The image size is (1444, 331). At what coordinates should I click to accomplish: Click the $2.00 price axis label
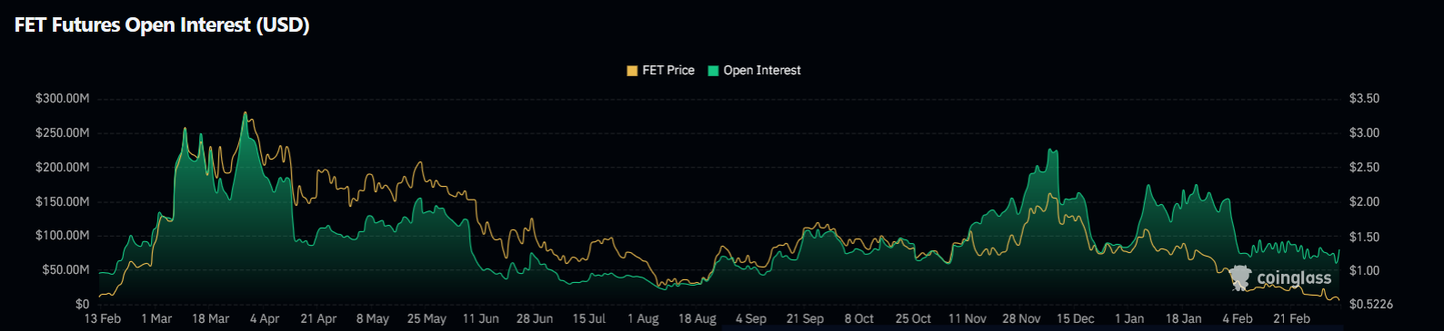[1364, 201]
